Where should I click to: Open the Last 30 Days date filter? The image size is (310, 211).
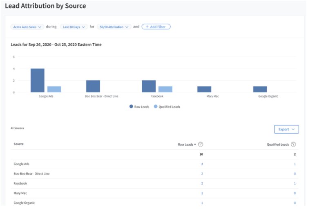tap(74, 27)
